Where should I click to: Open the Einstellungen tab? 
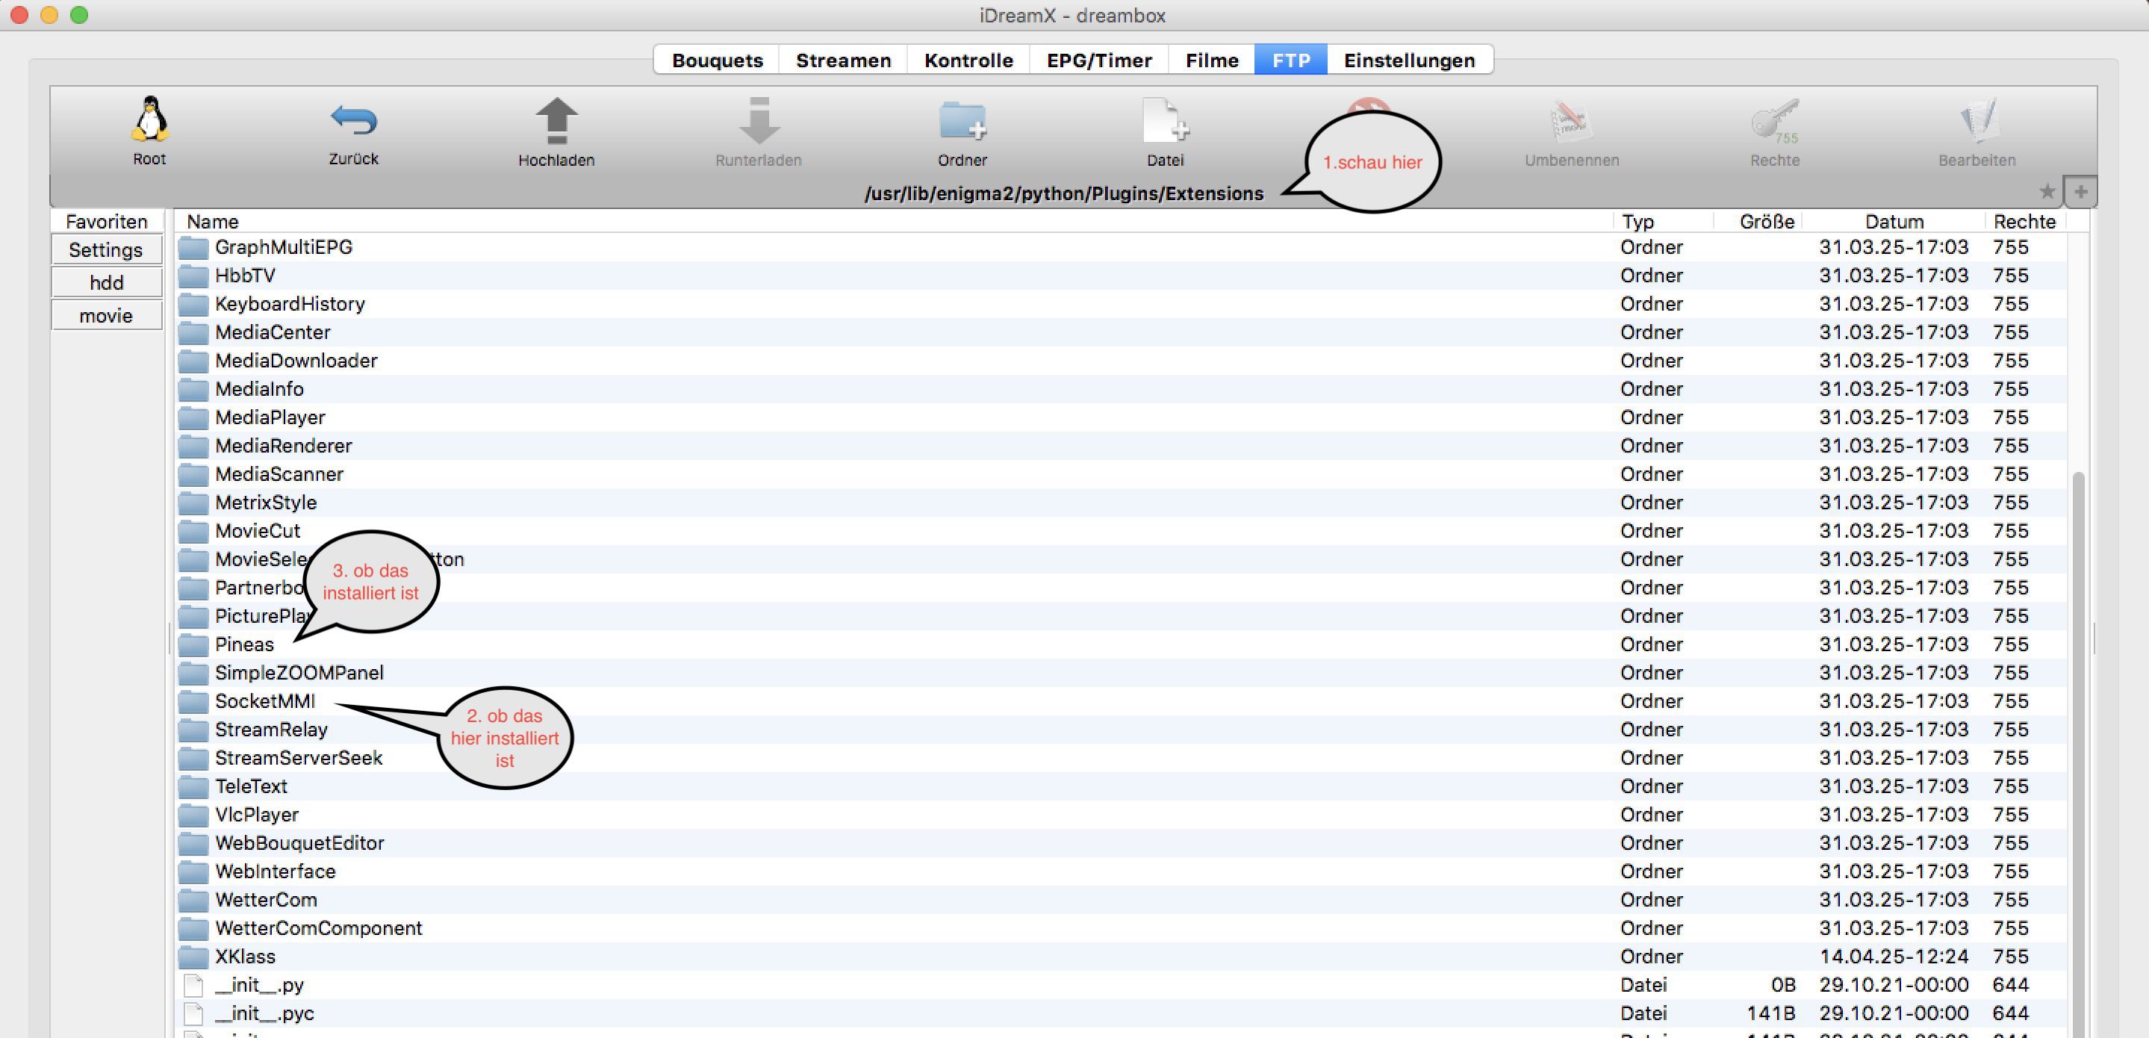1409,60
